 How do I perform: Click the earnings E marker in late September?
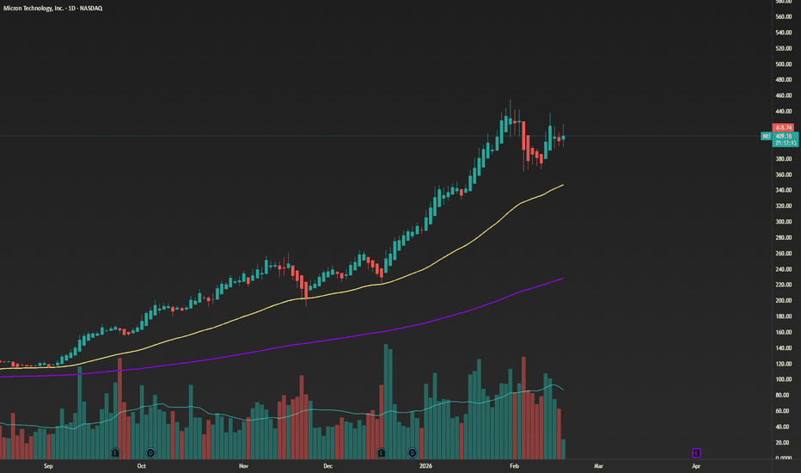[115, 451]
